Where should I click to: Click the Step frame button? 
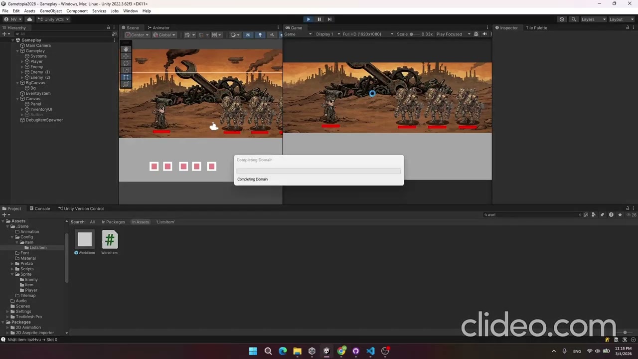tap(329, 19)
